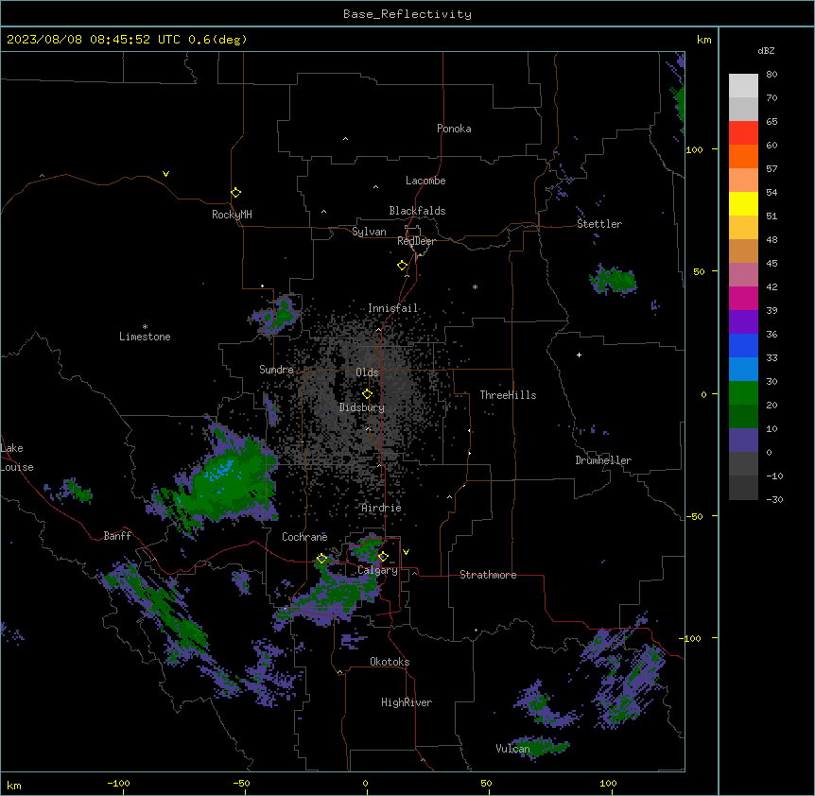Click the Base_Reflectivity title
The height and width of the screenshot is (796, 815).
(x=407, y=14)
